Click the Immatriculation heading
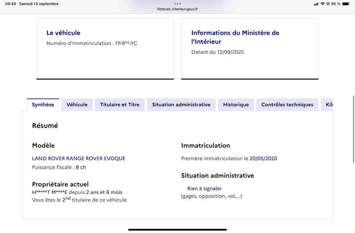This screenshot has height=233, width=355. point(206,145)
